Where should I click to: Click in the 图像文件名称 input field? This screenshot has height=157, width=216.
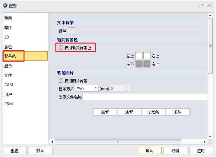(x=145, y=97)
